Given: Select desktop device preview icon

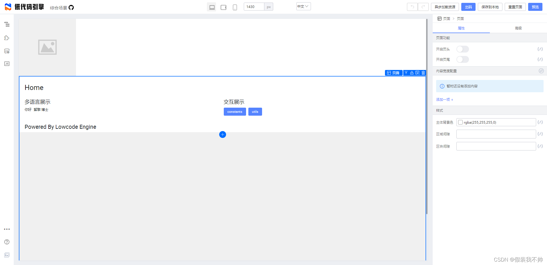Looking at the screenshot, I should coord(212,7).
